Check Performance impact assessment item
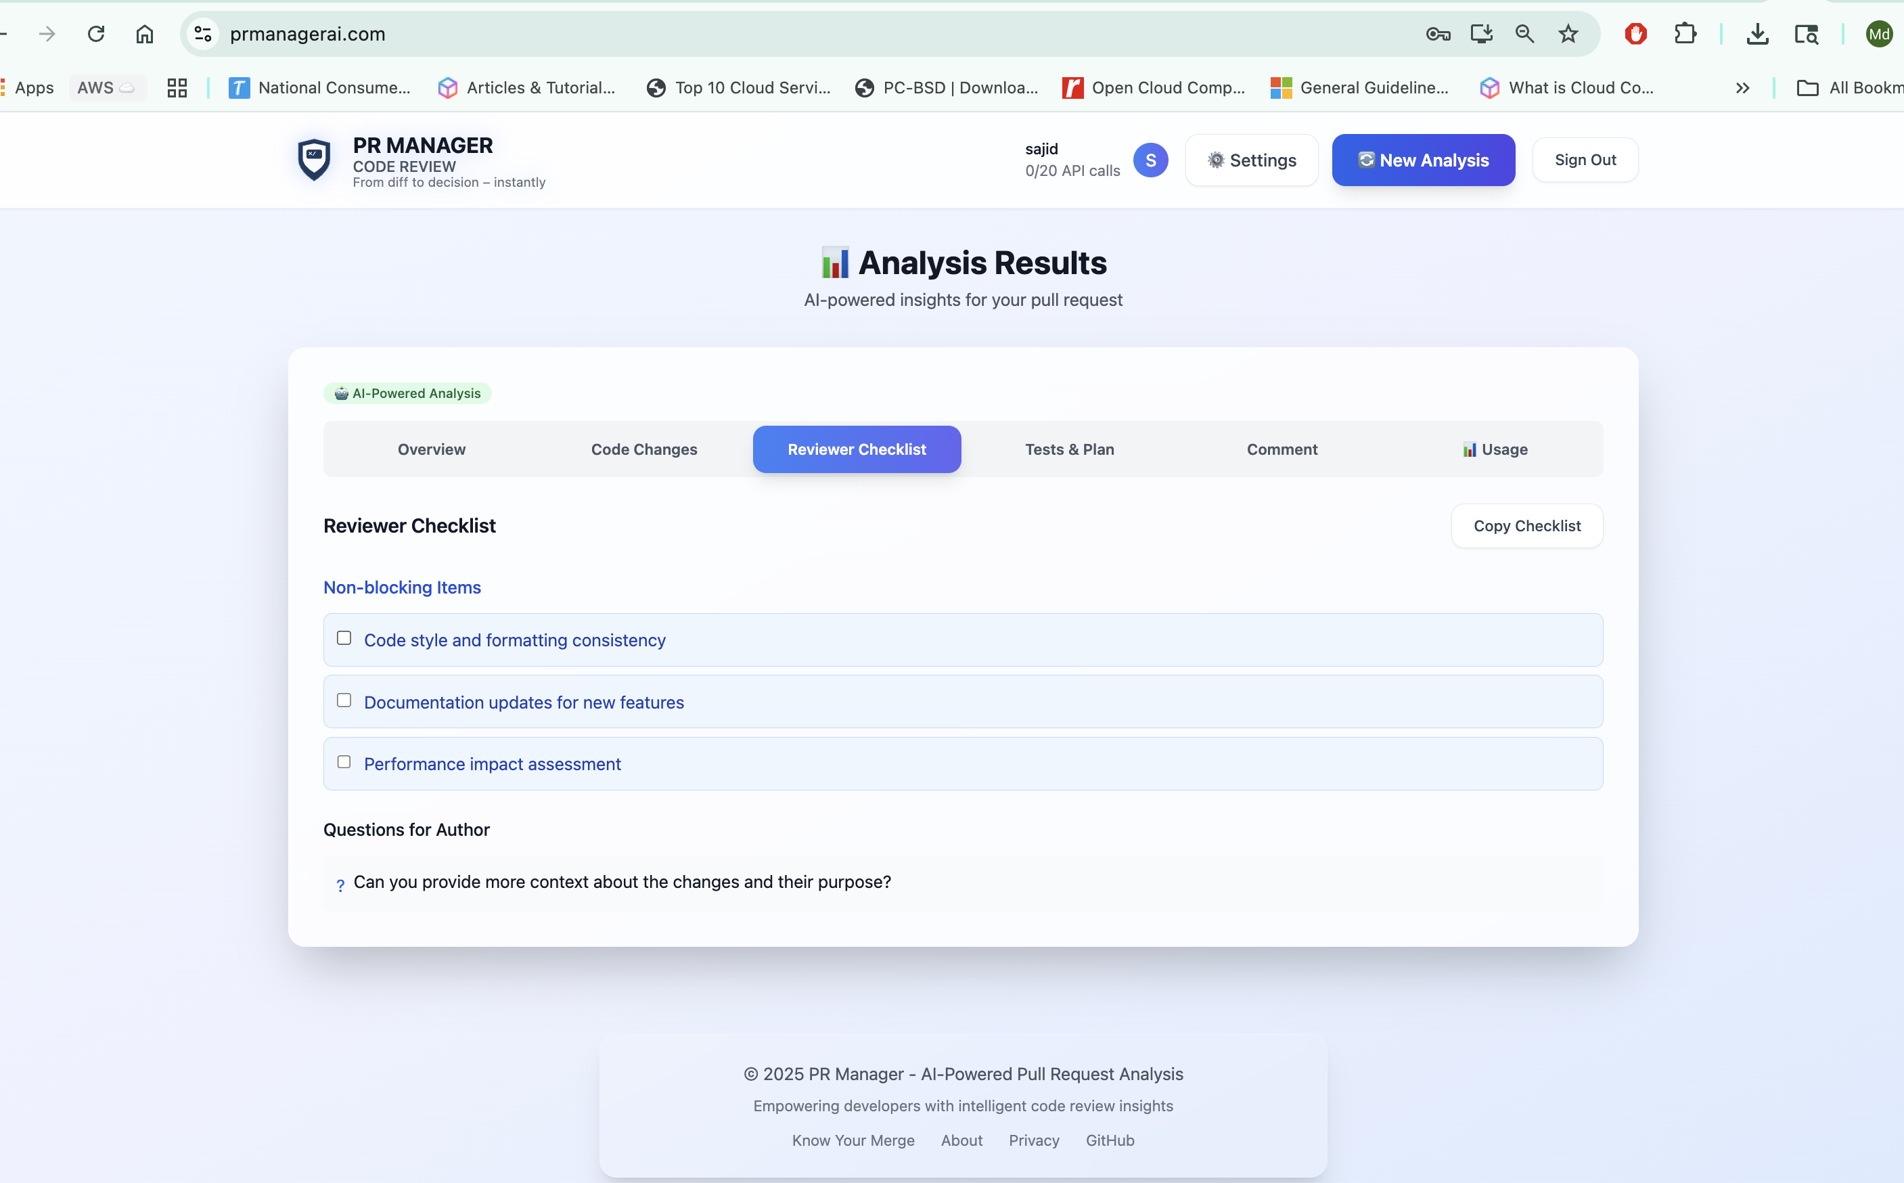 344,762
